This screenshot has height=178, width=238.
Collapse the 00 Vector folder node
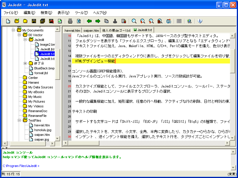19,35
